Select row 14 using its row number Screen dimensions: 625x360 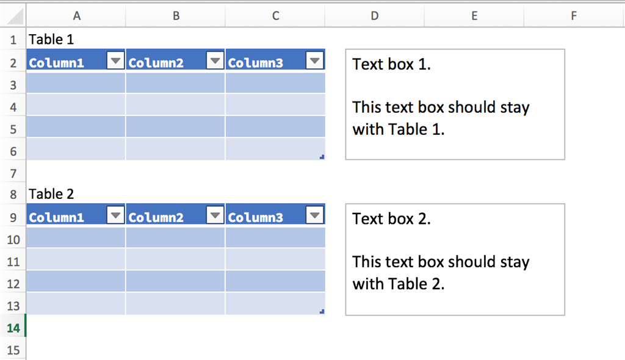point(13,328)
